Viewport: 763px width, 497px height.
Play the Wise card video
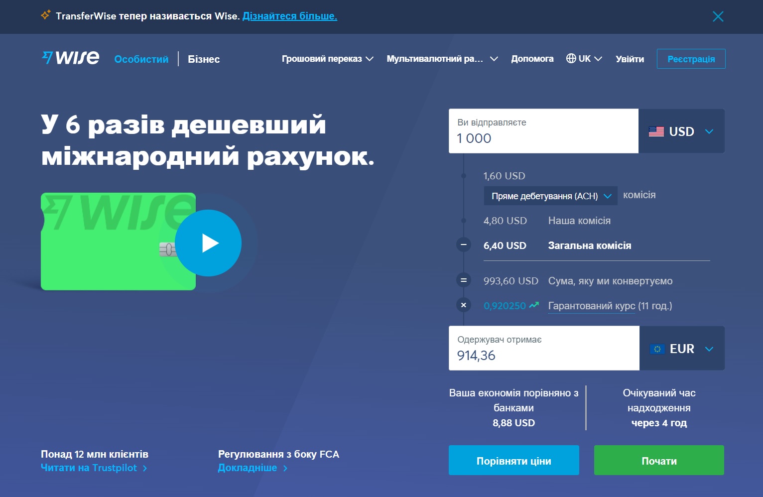point(208,243)
